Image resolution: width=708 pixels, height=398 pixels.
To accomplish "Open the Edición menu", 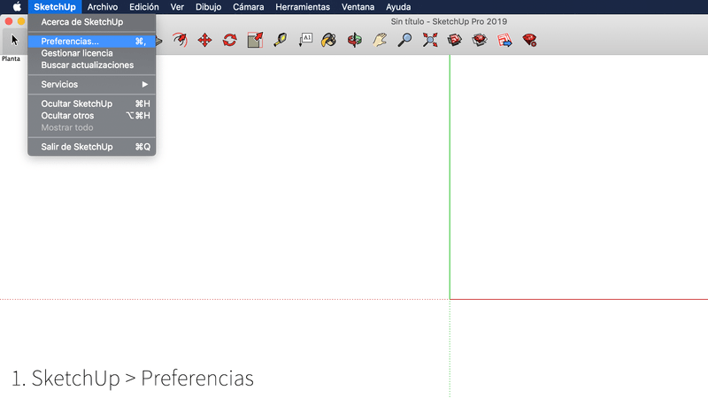I will [144, 7].
